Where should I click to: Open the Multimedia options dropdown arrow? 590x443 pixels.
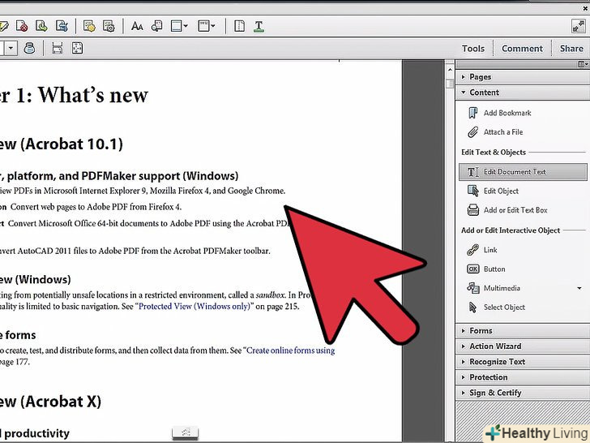click(579, 288)
